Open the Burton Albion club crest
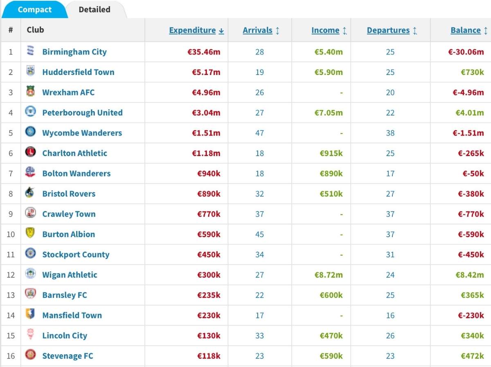This screenshot has height=367, width=491. click(x=30, y=234)
